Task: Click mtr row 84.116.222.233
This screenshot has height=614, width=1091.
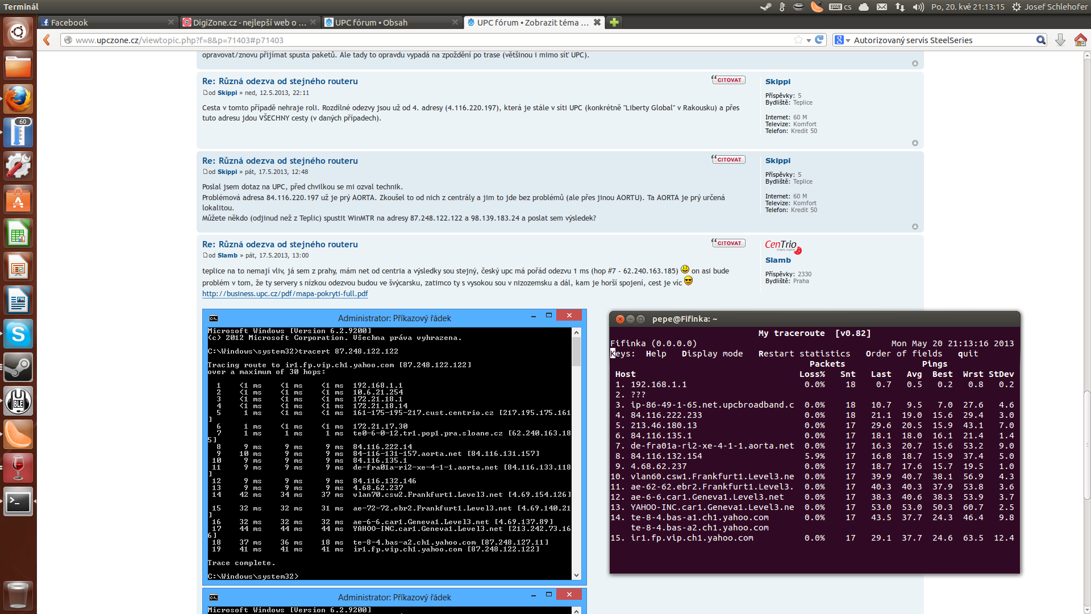Action: coord(812,415)
